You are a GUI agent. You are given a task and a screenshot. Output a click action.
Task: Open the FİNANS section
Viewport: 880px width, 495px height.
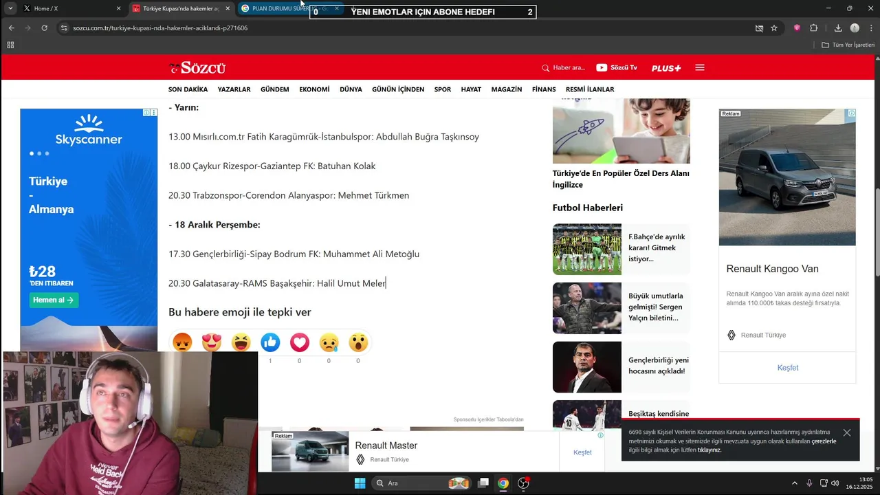coord(544,89)
